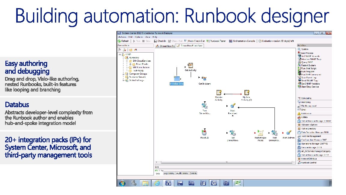Screen dimensions: 346x195
Task: Switch to the Events tab
Action: 193,173
